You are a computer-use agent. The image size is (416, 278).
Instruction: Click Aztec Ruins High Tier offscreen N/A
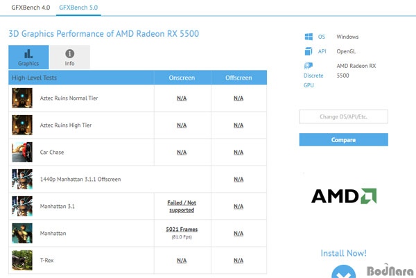pyautogui.click(x=239, y=125)
